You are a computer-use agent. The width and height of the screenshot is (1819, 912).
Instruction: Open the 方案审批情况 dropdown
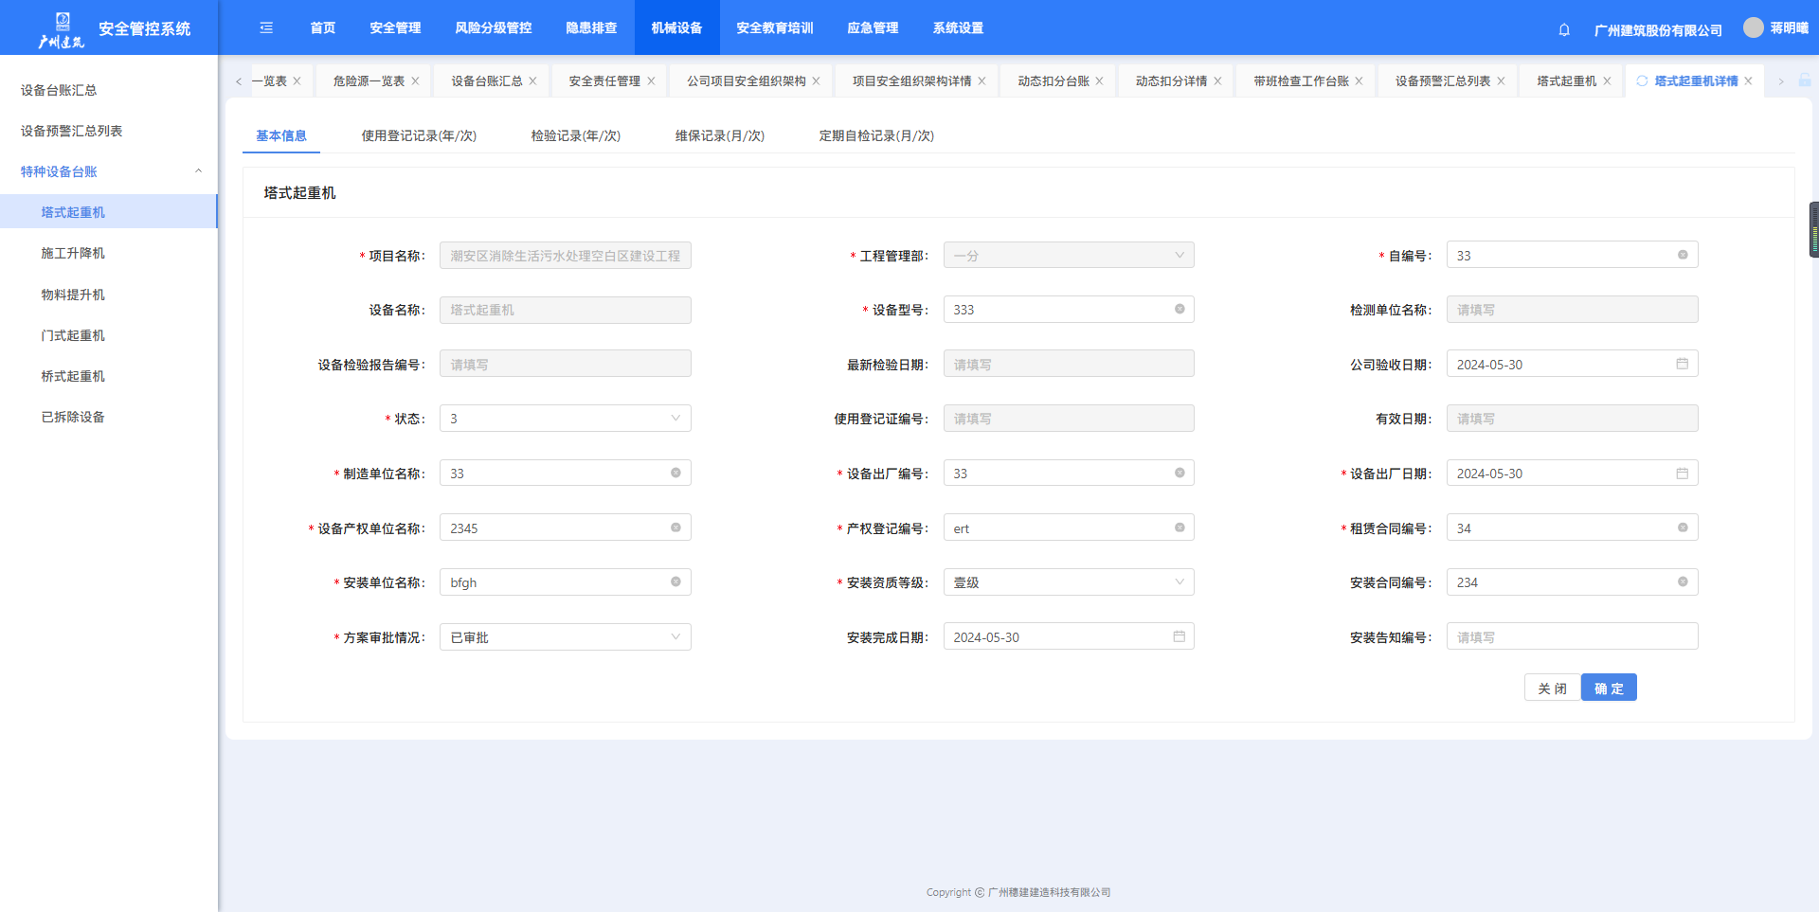tap(566, 637)
